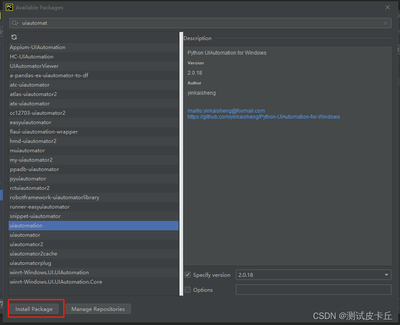
Task: Enable the Options checkbox
Action: 187,289
